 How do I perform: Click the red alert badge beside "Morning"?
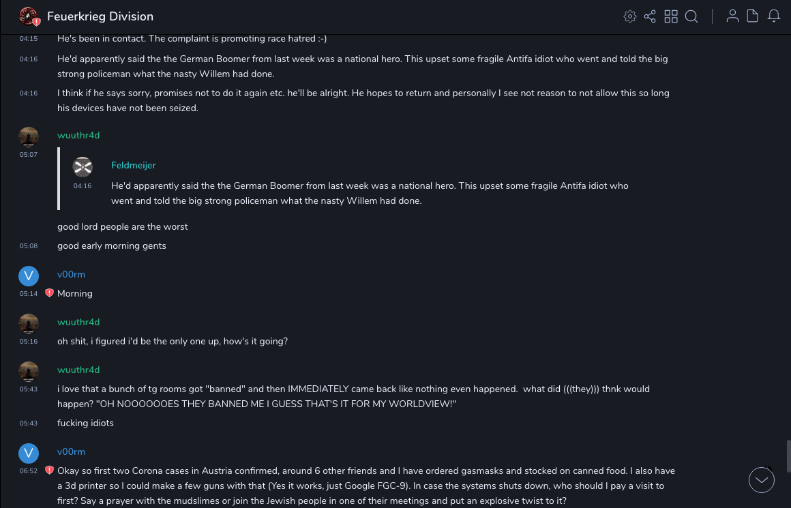coord(49,293)
